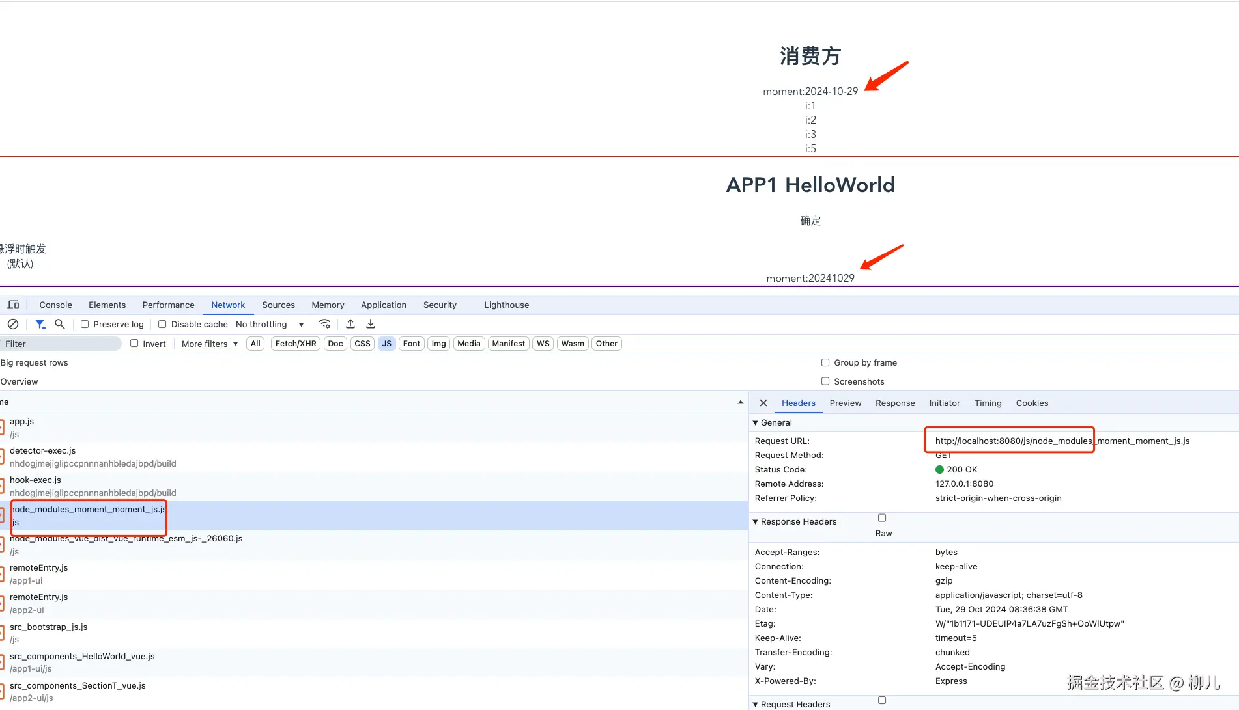Open the Elements panel tab
The height and width of the screenshot is (710, 1239).
(107, 305)
